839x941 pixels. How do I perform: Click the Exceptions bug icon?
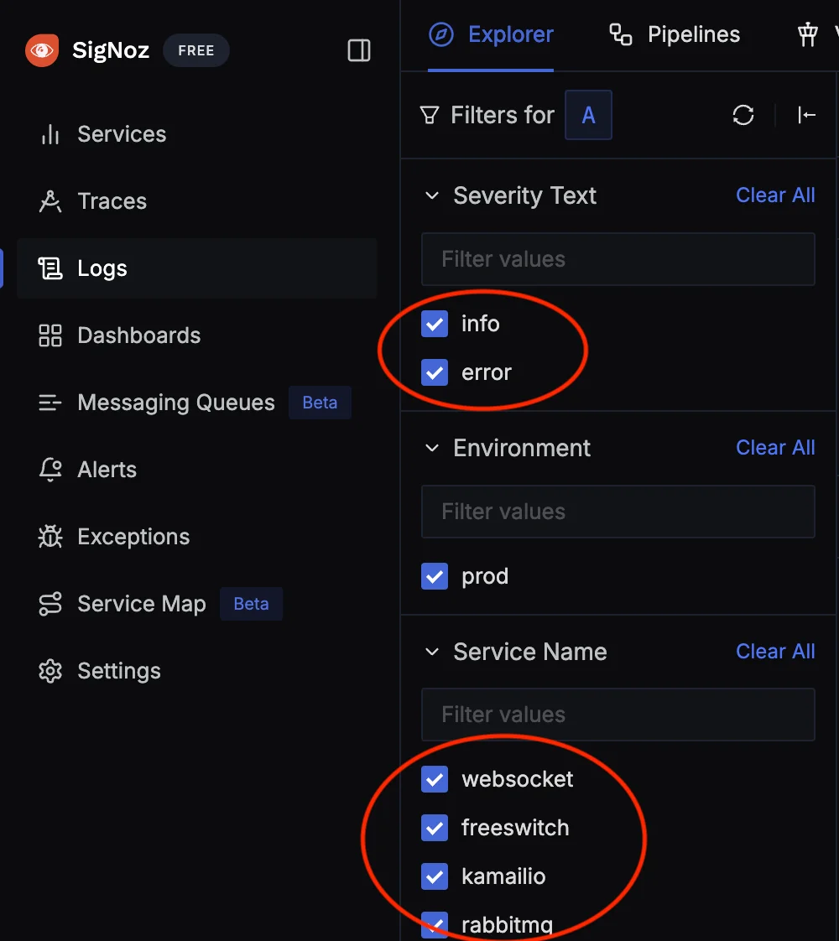click(x=50, y=537)
